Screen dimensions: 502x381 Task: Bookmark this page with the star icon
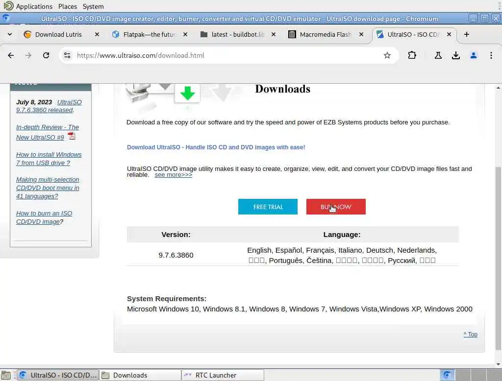tap(387, 55)
